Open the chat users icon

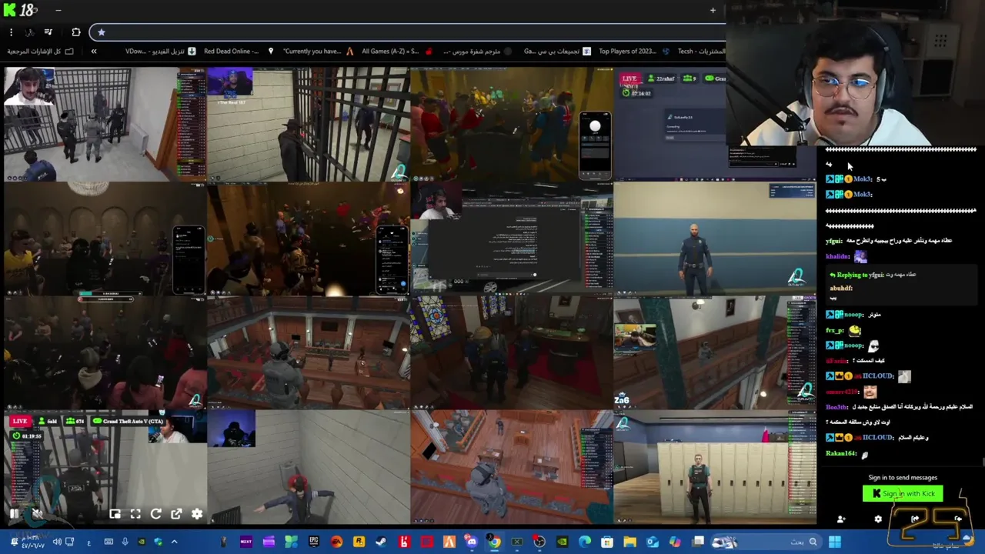tap(840, 519)
